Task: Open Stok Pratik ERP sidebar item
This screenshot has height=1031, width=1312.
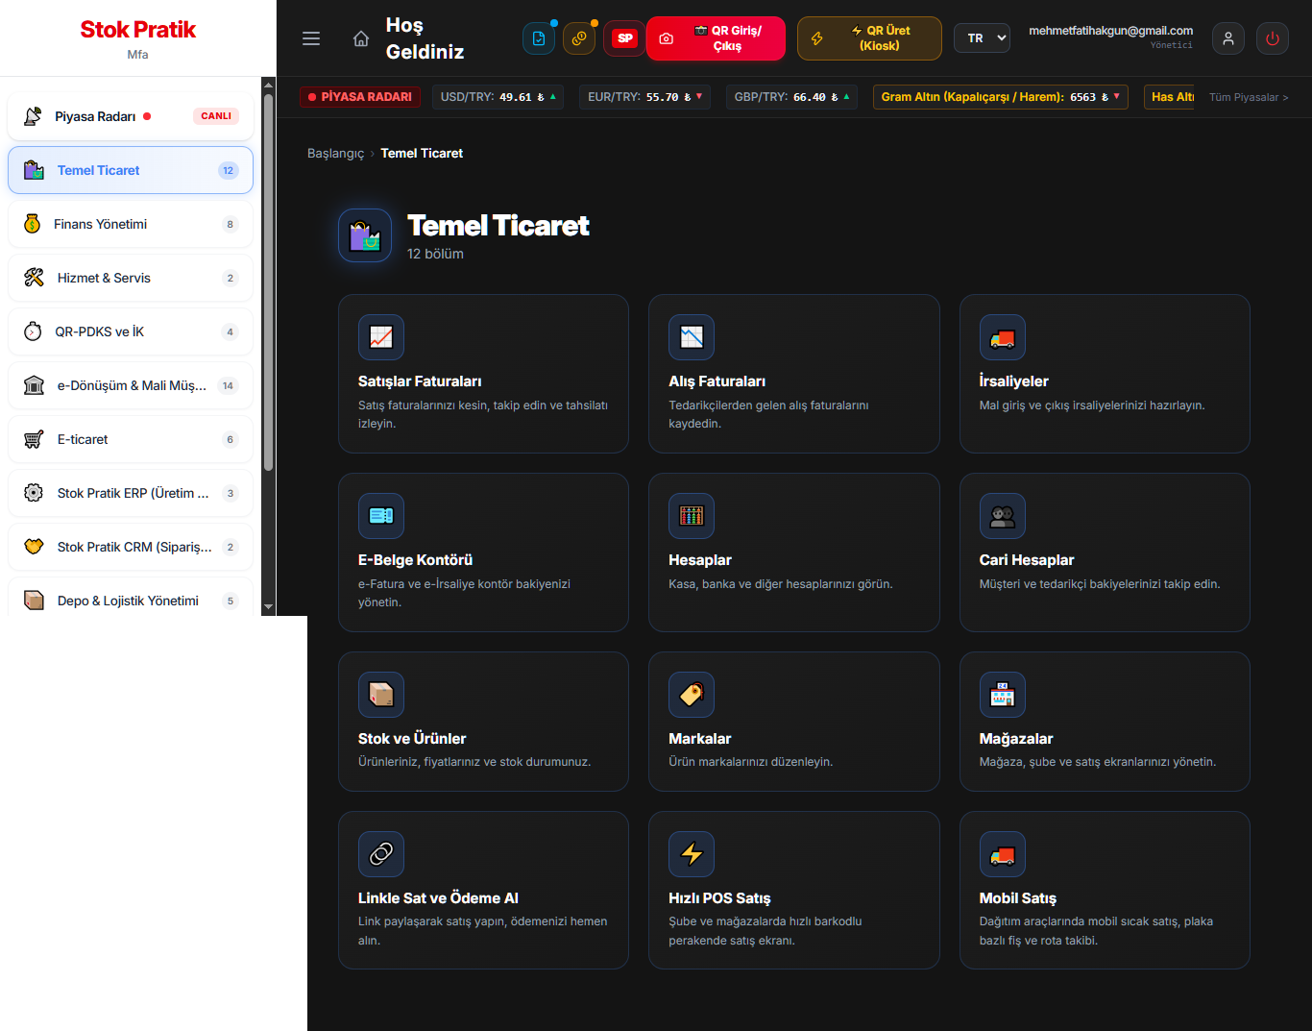Action: tap(131, 493)
